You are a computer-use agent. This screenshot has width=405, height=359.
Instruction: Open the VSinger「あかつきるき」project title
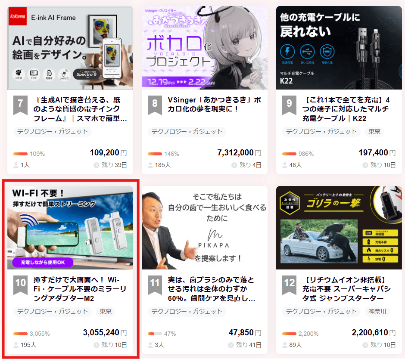pos(214,104)
